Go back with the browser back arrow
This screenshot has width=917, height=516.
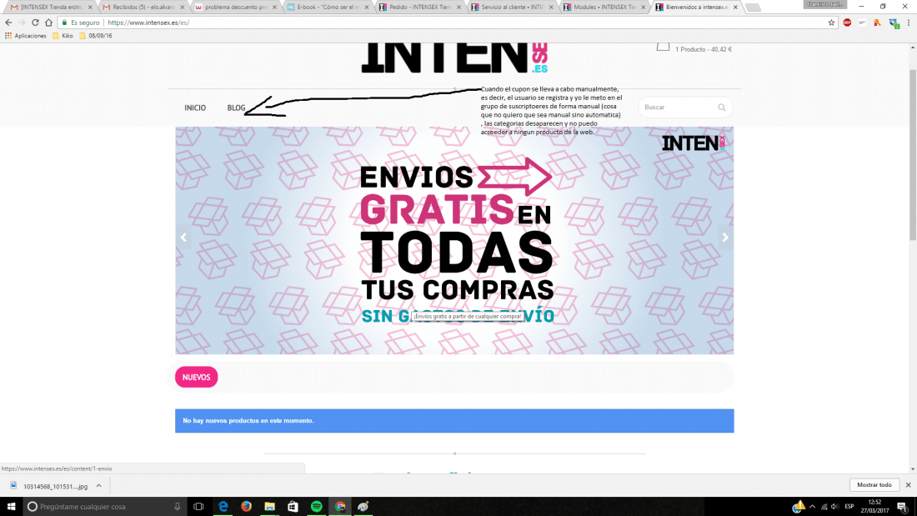tap(8, 23)
